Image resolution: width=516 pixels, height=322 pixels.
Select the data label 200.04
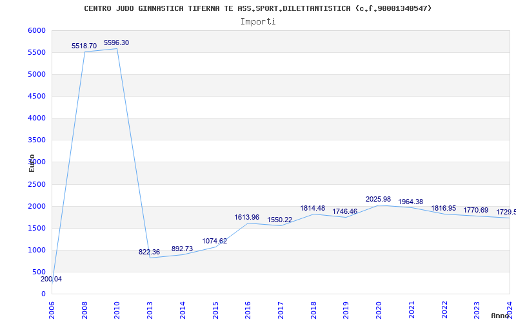click(52, 279)
